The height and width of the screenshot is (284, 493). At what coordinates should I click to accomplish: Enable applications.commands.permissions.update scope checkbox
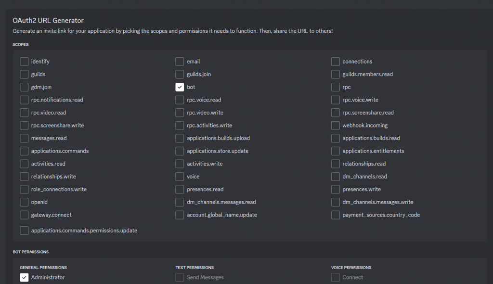[x=24, y=231]
